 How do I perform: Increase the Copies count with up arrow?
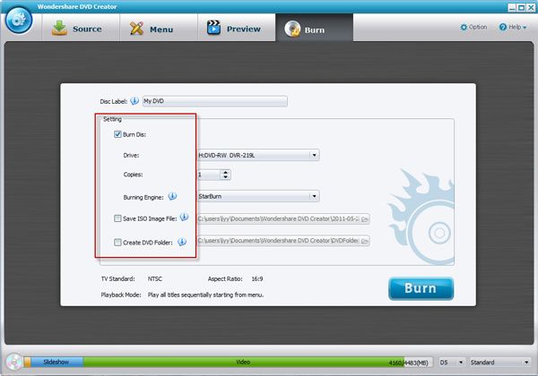click(225, 172)
